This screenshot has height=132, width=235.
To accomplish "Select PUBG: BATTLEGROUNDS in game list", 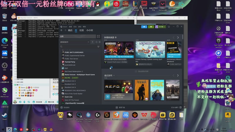I will tap(74, 53).
